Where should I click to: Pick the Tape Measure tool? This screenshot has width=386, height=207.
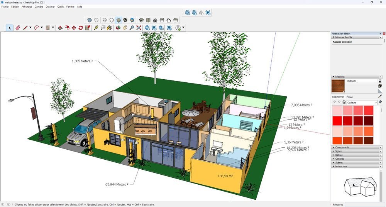(x=96, y=28)
